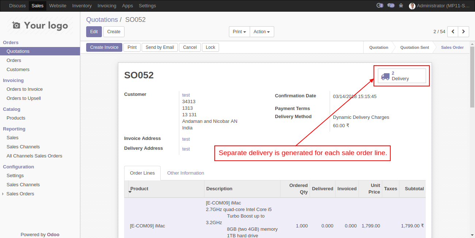This screenshot has height=238, width=475.
Task: Open the Apps menu
Action: (x=127, y=6)
